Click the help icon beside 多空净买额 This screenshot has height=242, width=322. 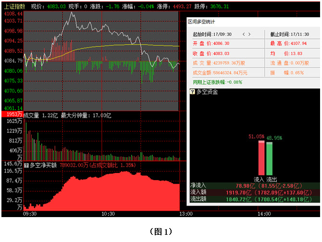(x=26, y=165)
